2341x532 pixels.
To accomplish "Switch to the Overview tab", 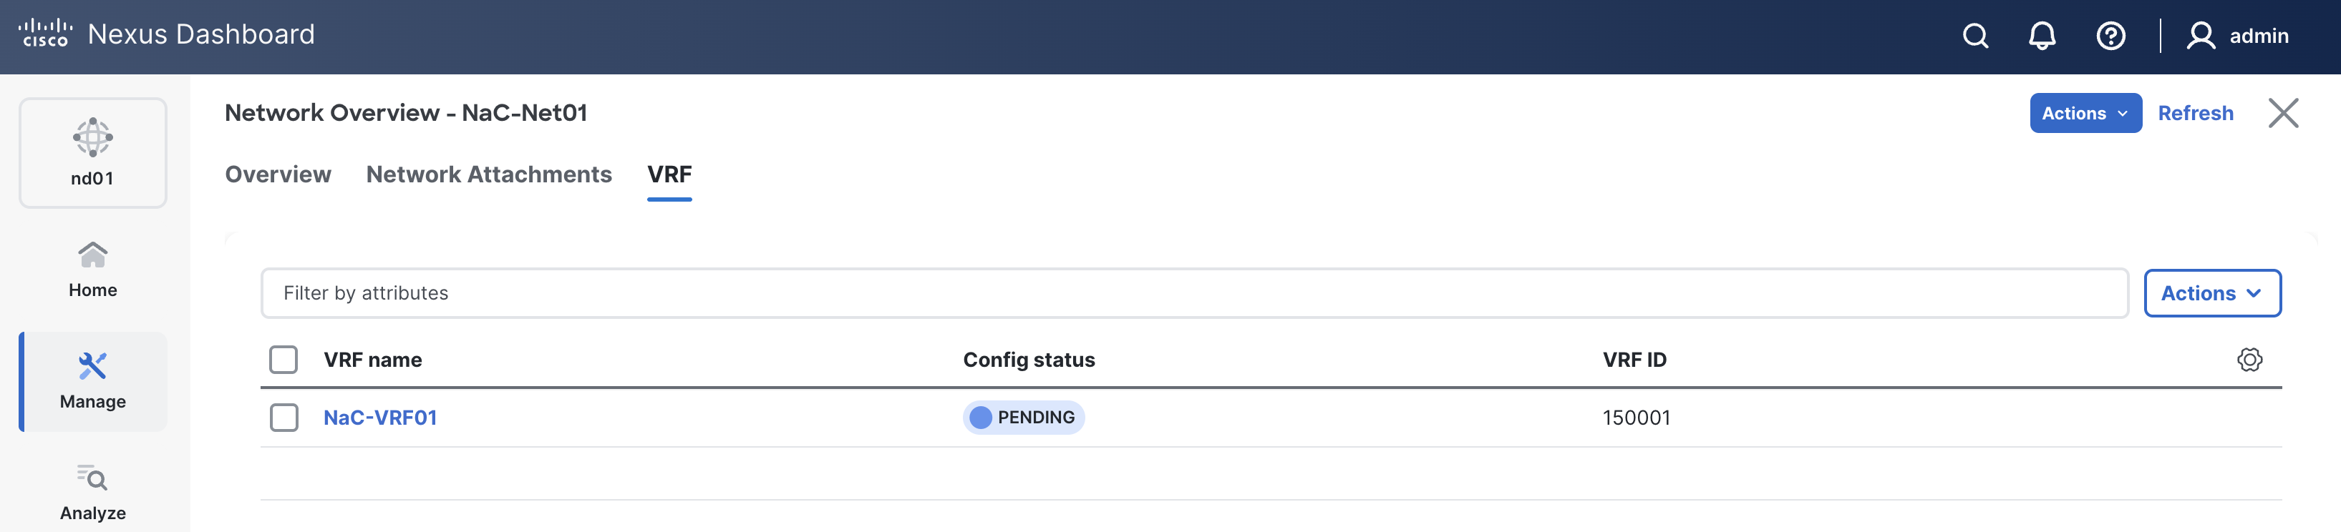I will (278, 174).
